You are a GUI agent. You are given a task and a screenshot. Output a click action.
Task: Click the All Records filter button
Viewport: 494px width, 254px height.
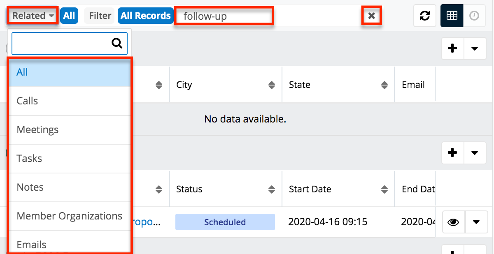tap(145, 15)
